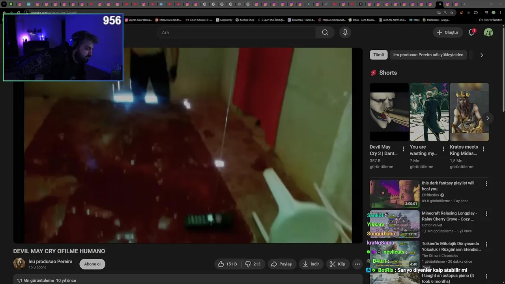Image resolution: width=505 pixels, height=284 pixels.
Task: Open the Chrome three-dot menu
Action: tap(501, 13)
